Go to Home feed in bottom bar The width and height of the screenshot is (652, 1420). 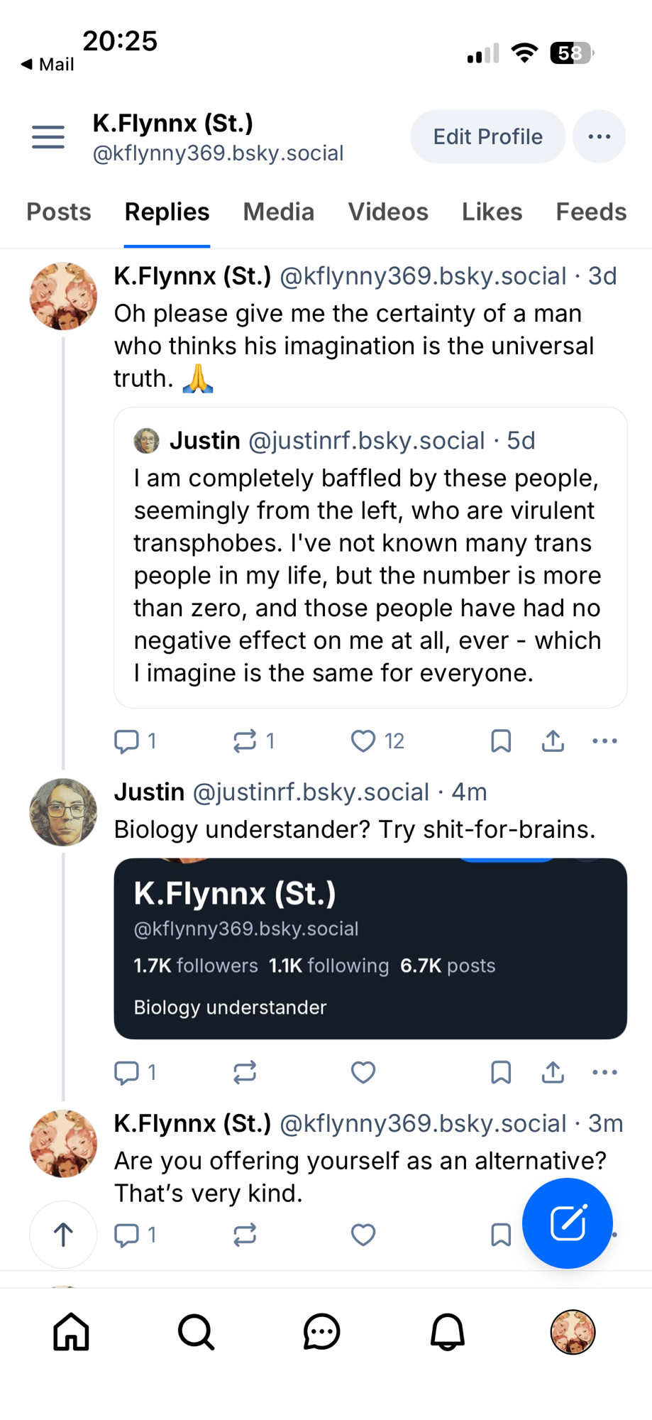72,1331
